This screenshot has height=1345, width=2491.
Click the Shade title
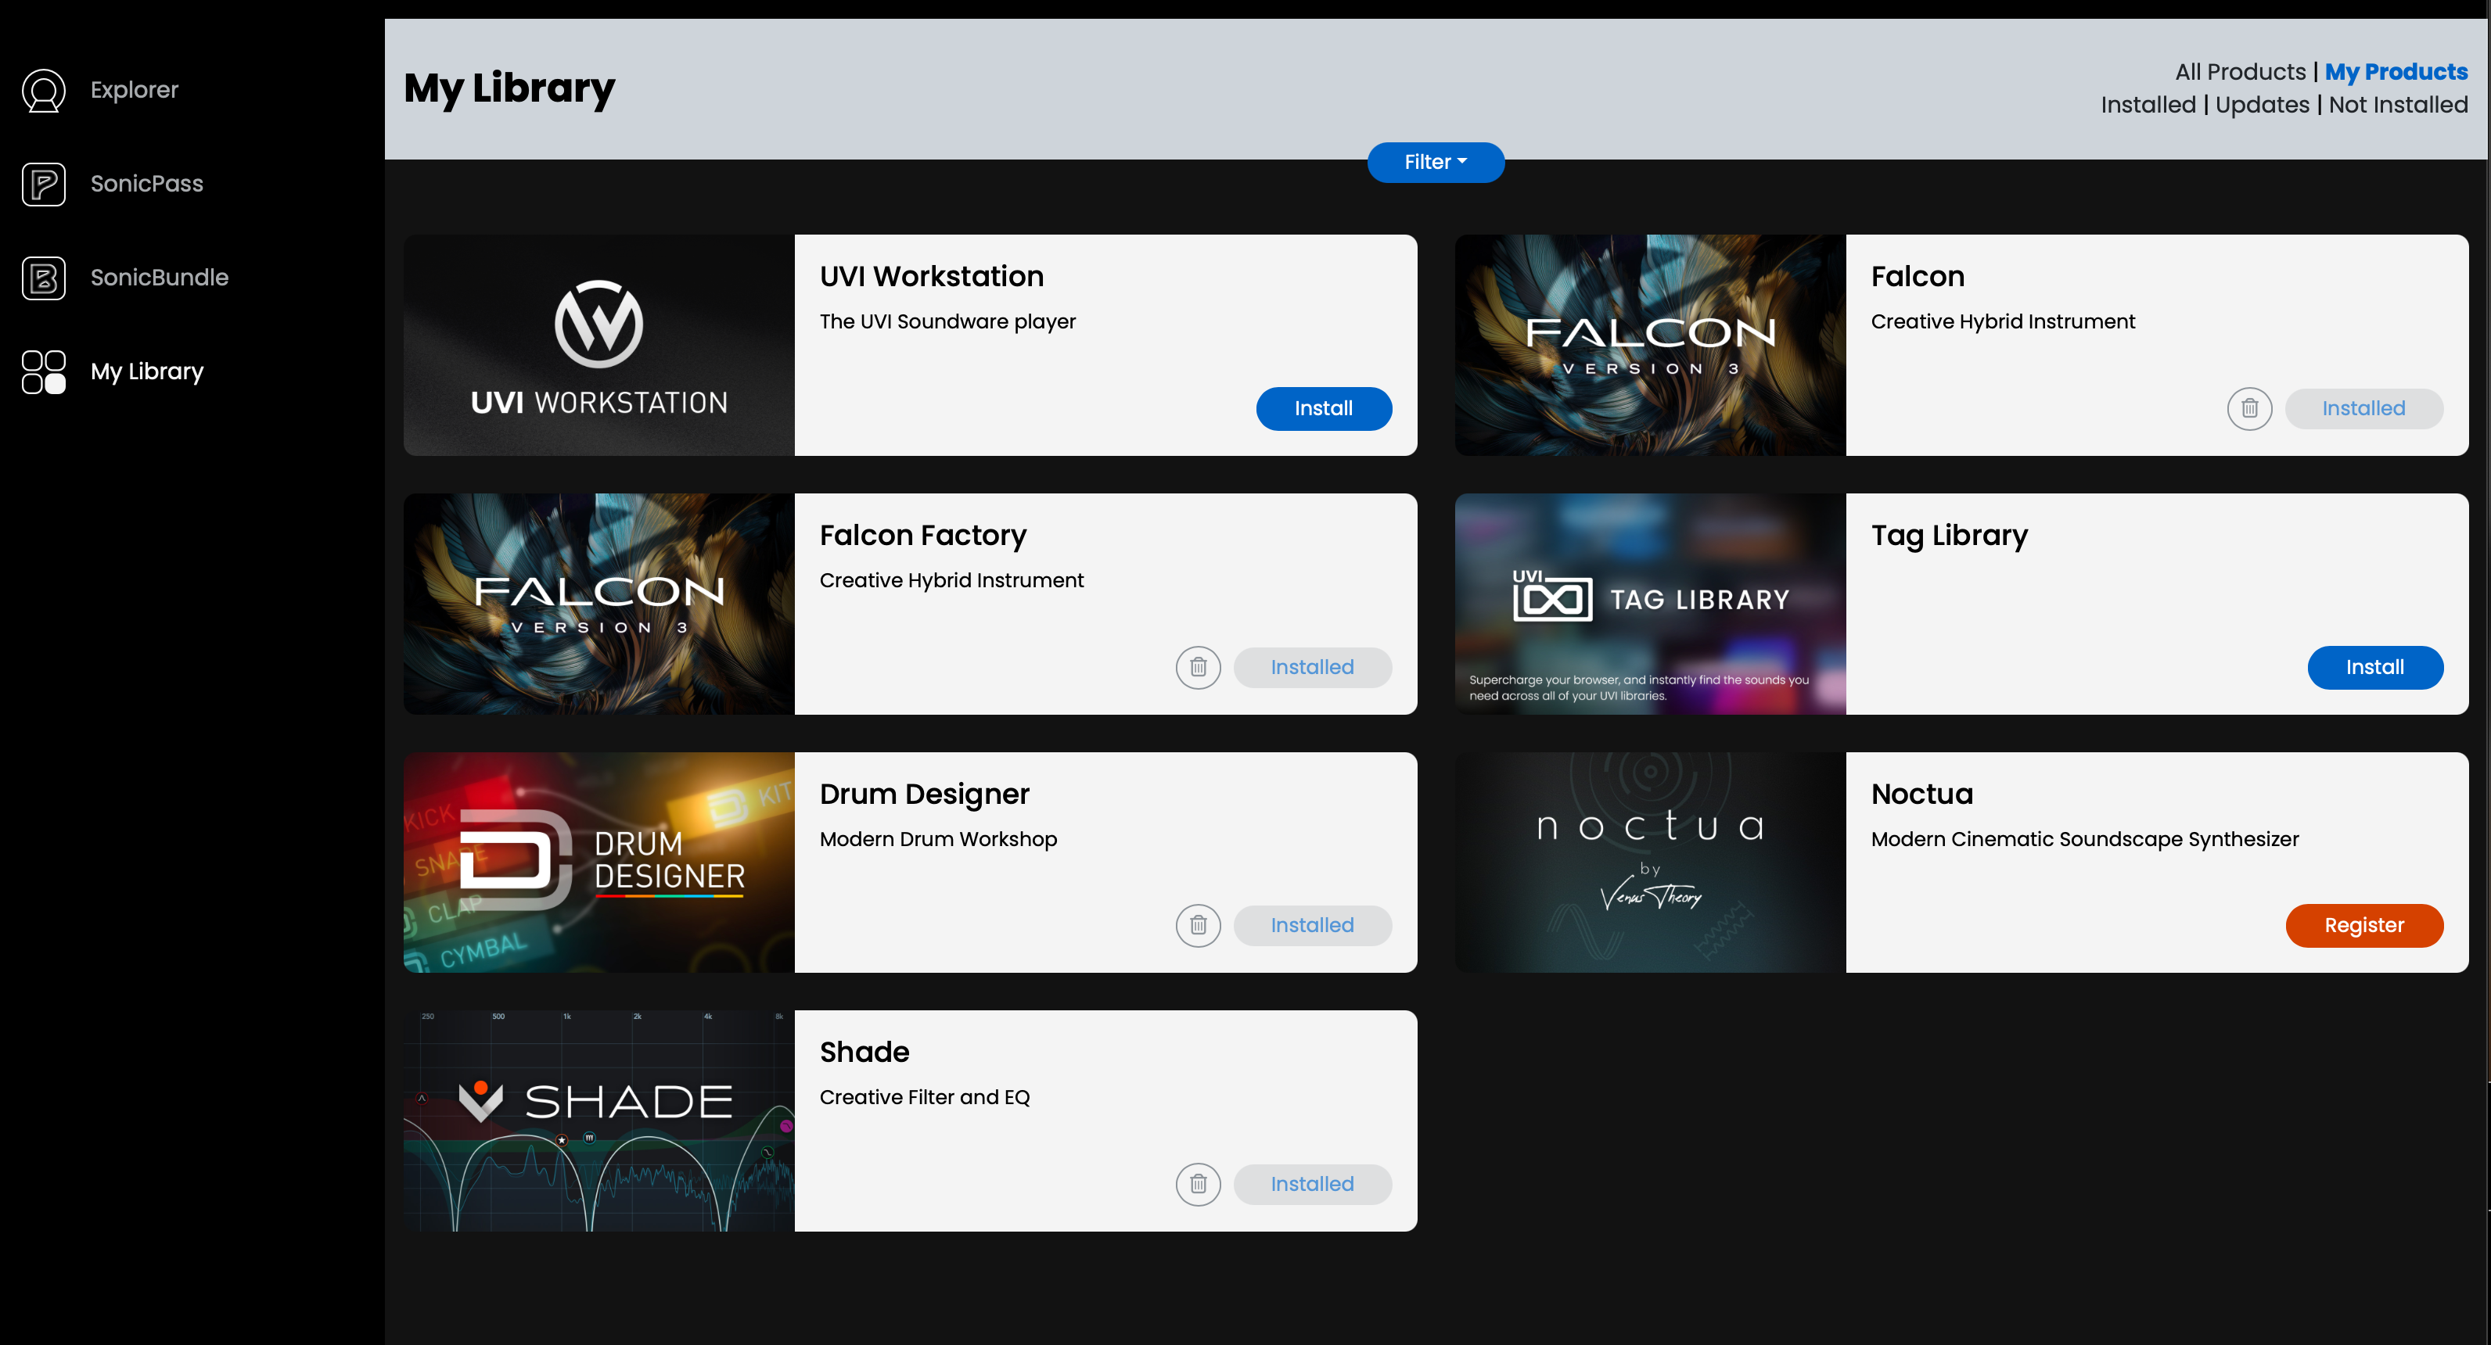(864, 1053)
